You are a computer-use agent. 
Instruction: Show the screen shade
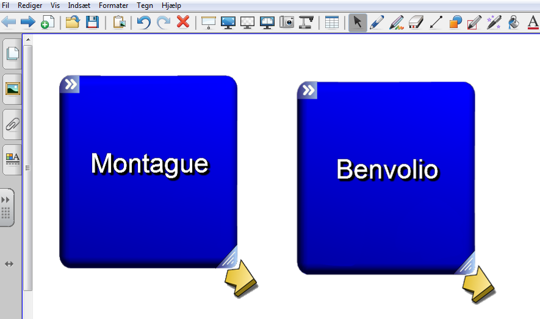coord(208,23)
